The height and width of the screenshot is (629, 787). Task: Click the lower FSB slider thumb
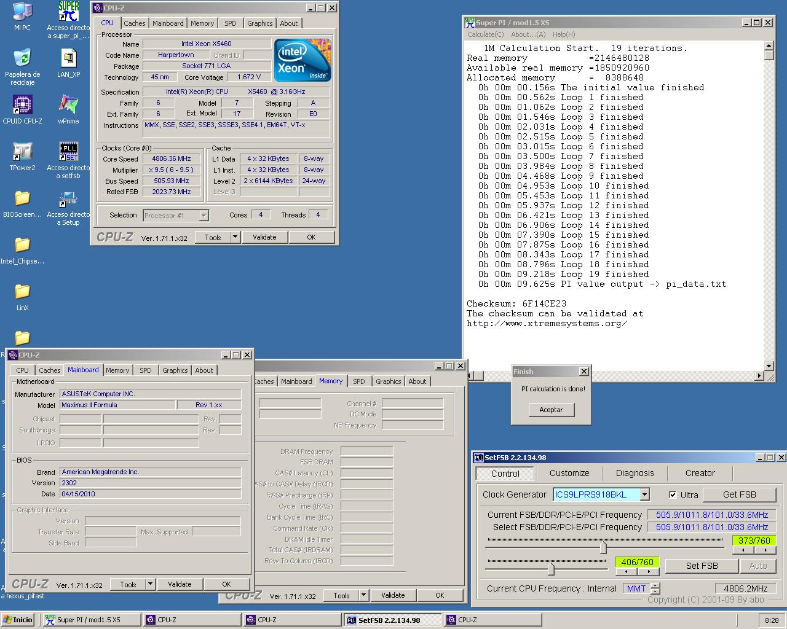click(x=551, y=569)
